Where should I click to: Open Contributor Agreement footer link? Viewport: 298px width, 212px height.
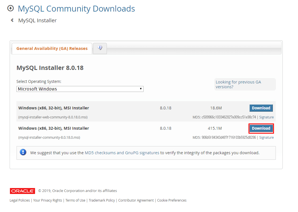pyautogui.click(x=136, y=200)
